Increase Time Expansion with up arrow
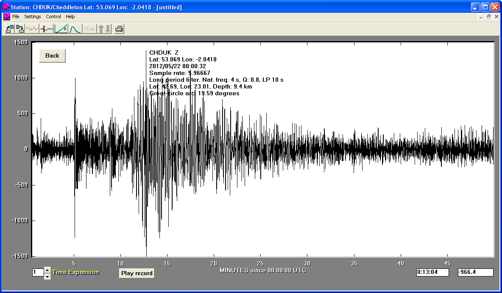502x293 pixels. (x=47, y=270)
